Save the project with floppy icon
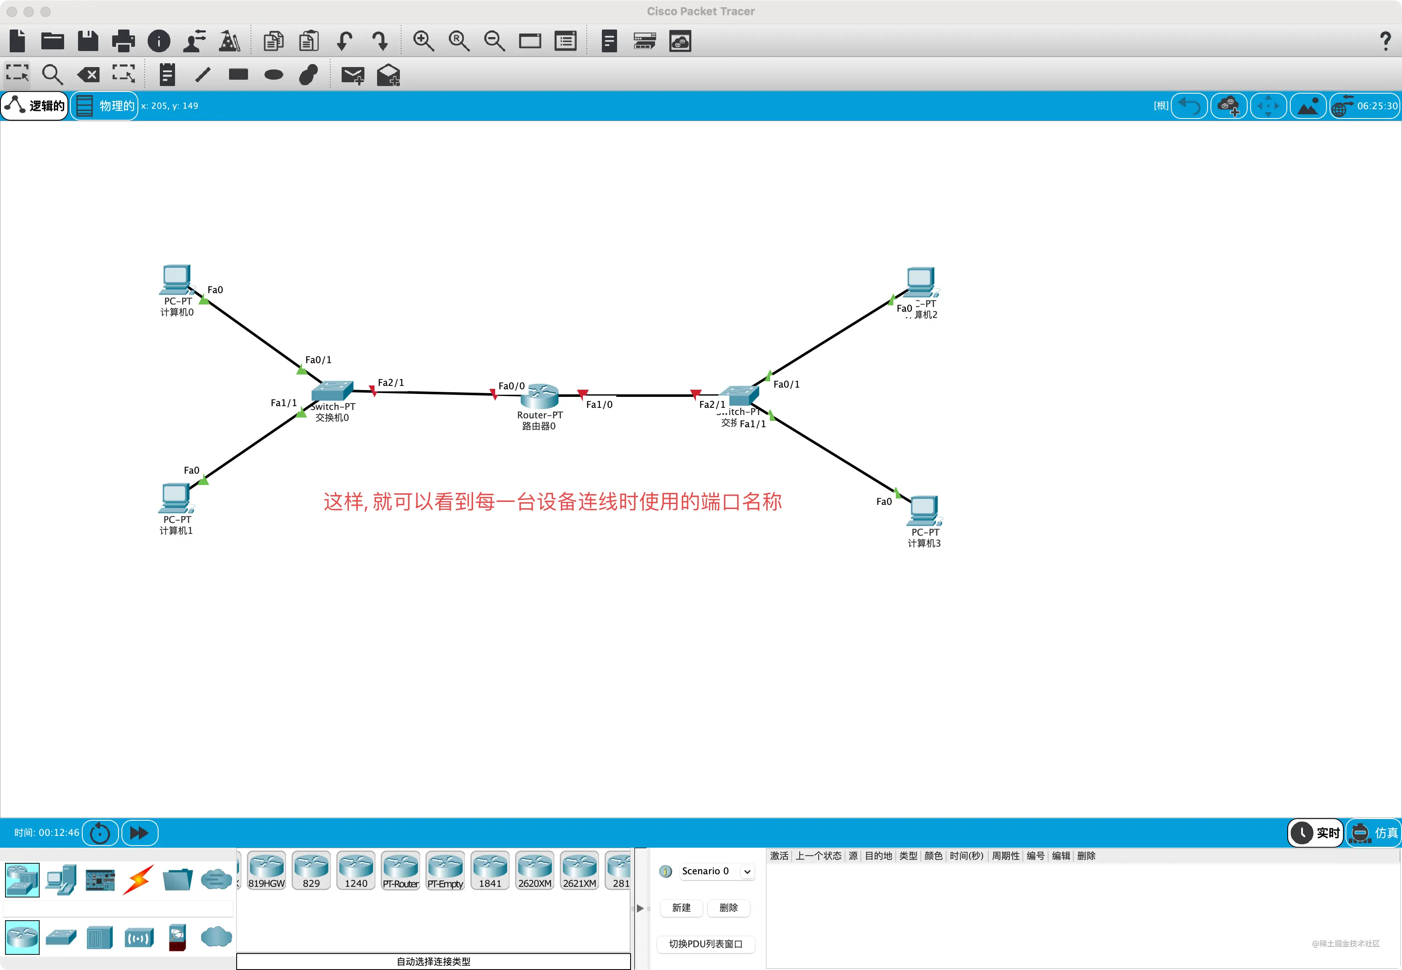This screenshot has width=1402, height=970. pos(88,41)
